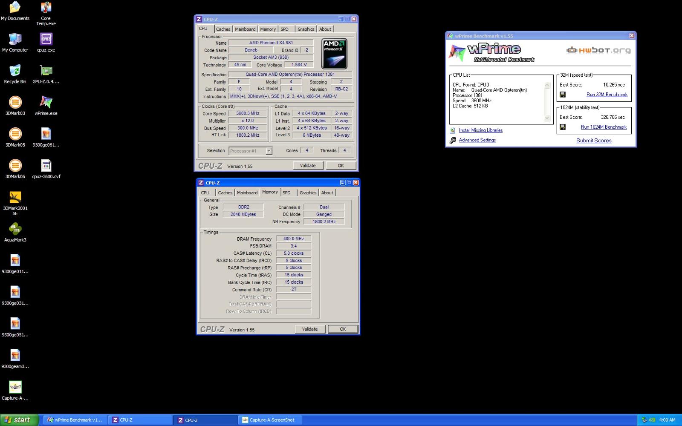
Task: Click the Advanced Settings wrench icon
Action: (x=453, y=140)
